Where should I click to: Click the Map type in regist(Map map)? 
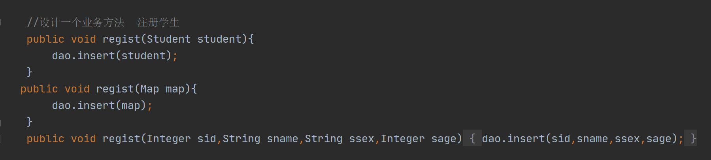tap(150, 89)
